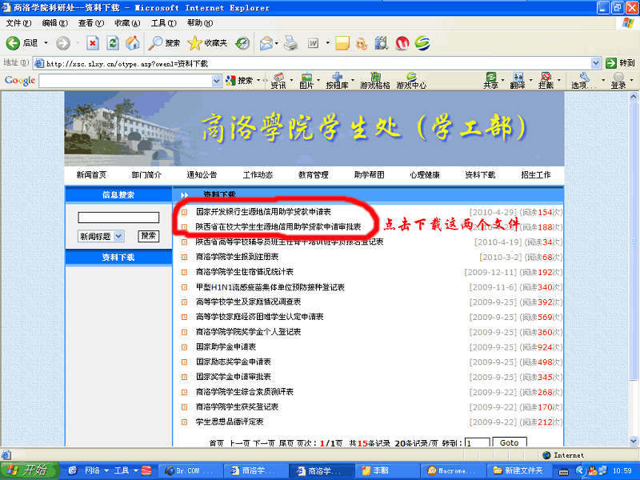Open the Favorites (收藏夹) star button
The image size is (640, 480).
[194, 42]
